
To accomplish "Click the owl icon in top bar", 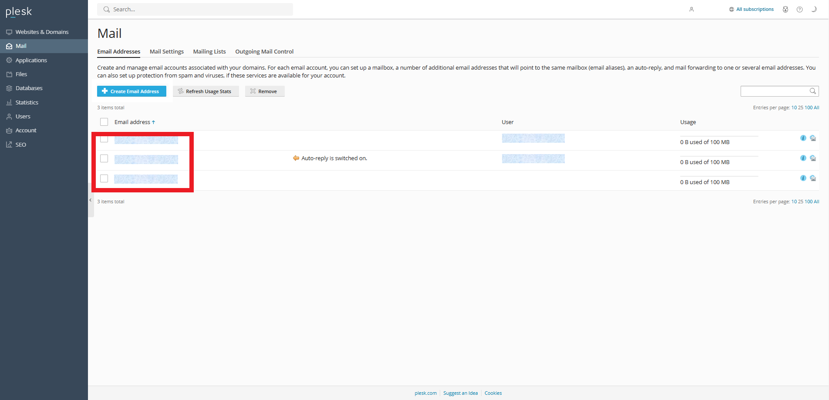I will (785, 10).
